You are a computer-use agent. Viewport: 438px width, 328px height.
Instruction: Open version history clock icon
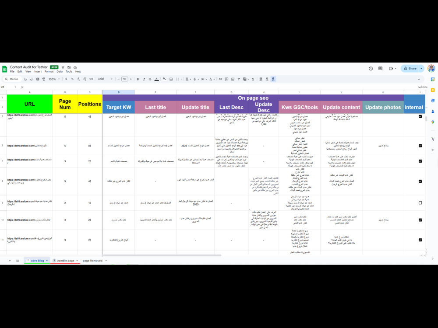pos(371,68)
